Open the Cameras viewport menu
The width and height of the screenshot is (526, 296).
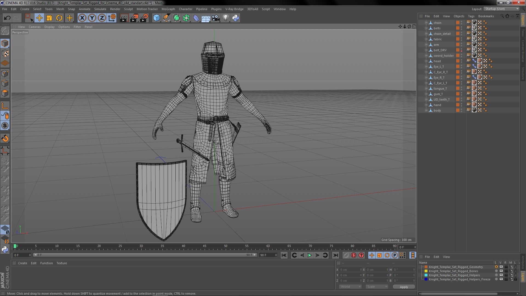pyautogui.click(x=35, y=27)
